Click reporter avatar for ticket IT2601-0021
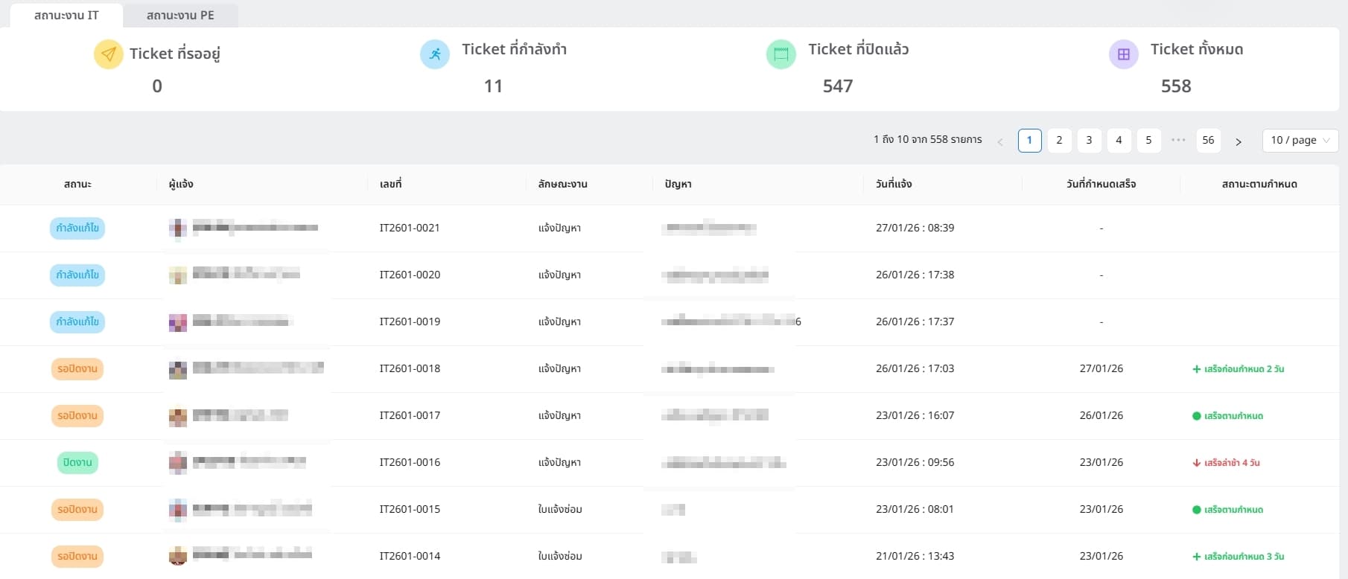Screen dimensions: 1348x579 coord(177,228)
